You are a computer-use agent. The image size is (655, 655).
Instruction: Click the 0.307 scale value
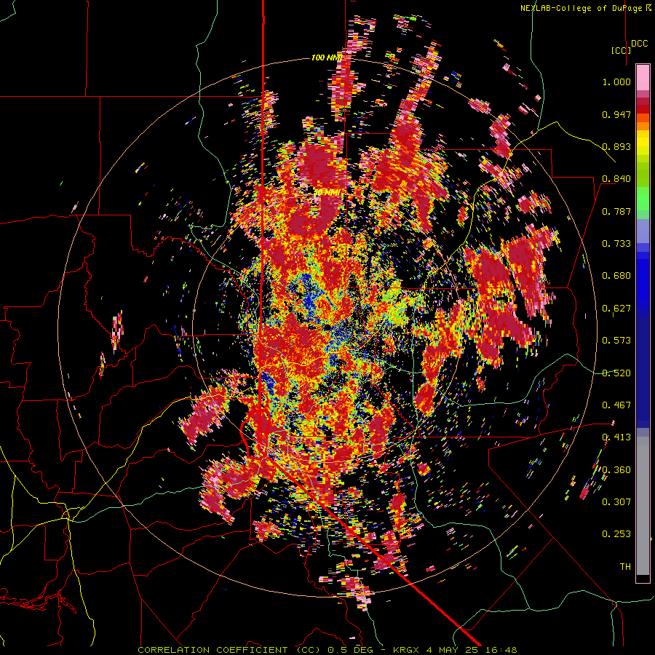tap(616, 502)
